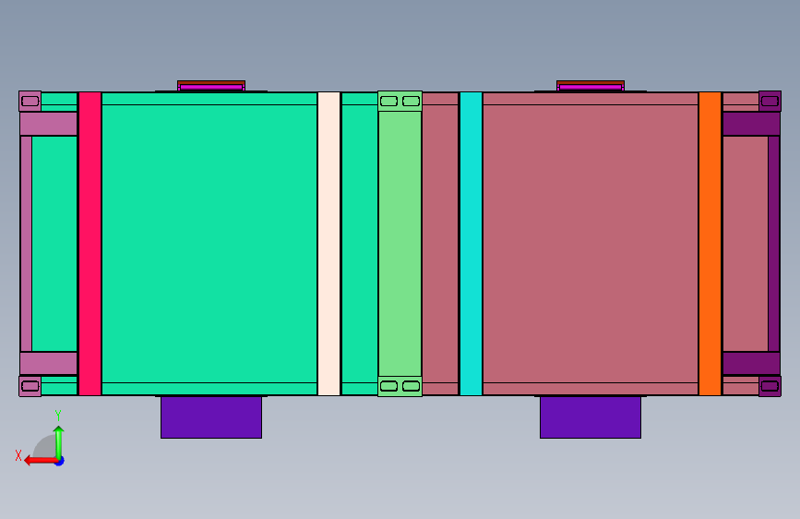The width and height of the screenshot is (800, 519).
Task: Select the pink vertical end post
Action: (x=26, y=244)
